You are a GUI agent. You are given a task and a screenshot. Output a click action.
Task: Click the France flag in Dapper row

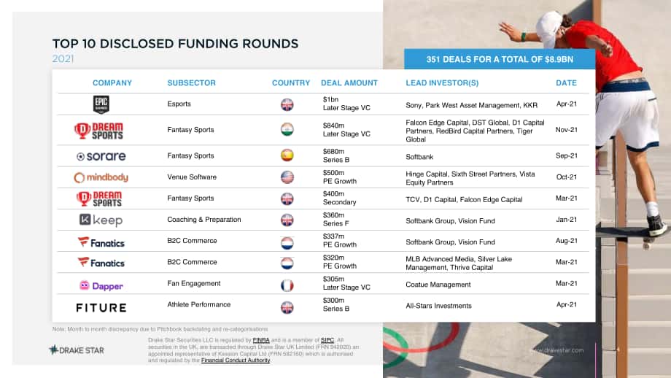point(287,285)
